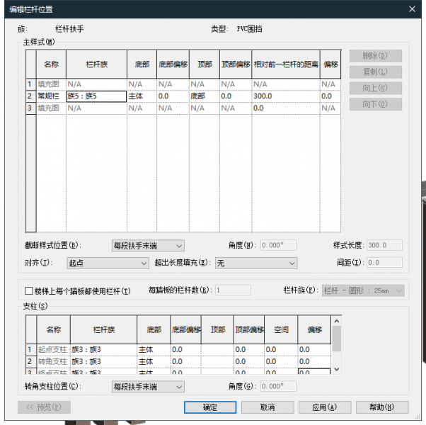Viewport: 426px width, 425px height.
Task: Click 族3 : 族3 in 起点支柱 row
Action: point(103,350)
